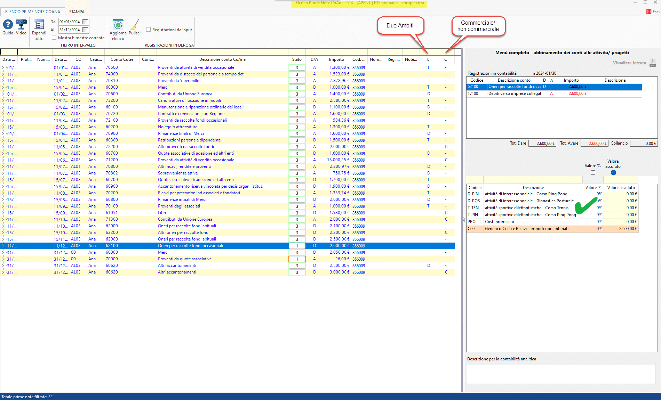
Task: Click the Al date input field
Action: 70,30
